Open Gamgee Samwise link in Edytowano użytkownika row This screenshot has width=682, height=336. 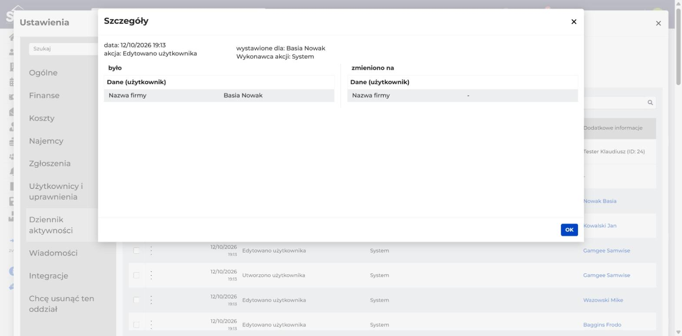pyautogui.click(x=606, y=251)
